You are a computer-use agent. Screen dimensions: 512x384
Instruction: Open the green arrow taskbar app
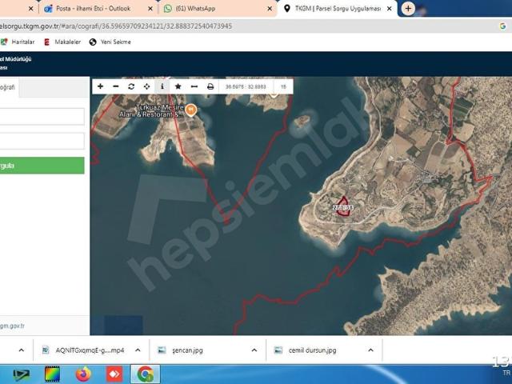22,375
